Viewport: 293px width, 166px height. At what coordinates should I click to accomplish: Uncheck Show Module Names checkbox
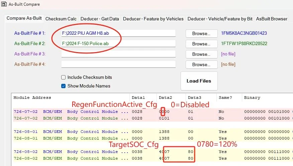(x=63, y=86)
